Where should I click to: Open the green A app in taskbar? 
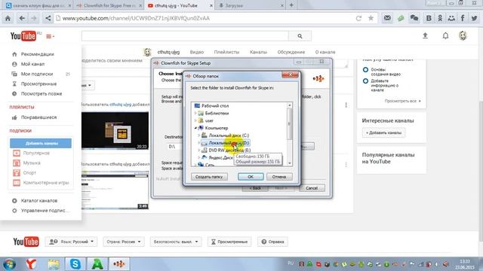point(97,264)
